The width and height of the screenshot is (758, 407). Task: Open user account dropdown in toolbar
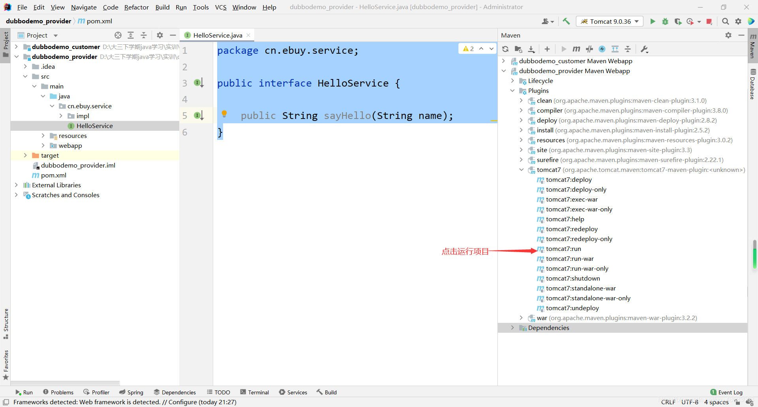click(548, 21)
